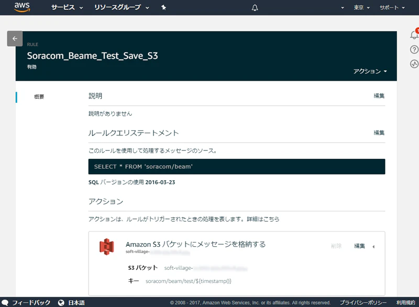Open the 東京 region selector

361,7
